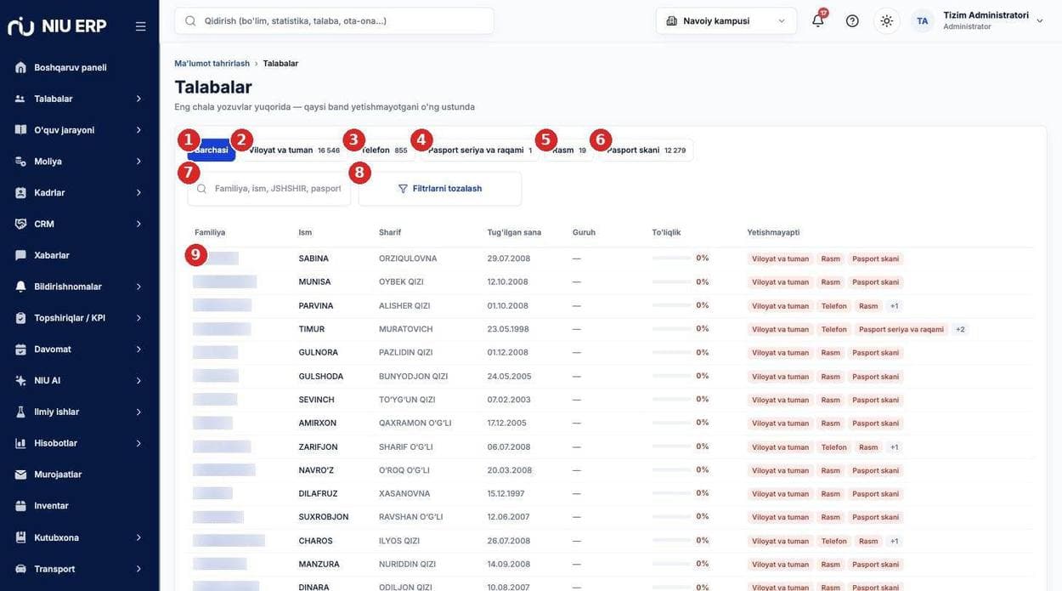Viewport: 1062px width, 591px height.
Task: Toggle the light/dark theme sun icon
Action: 887,20
